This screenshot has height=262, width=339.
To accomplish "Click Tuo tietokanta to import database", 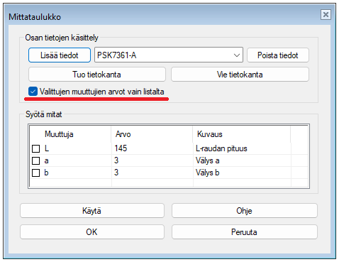I will [x=97, y=75].
